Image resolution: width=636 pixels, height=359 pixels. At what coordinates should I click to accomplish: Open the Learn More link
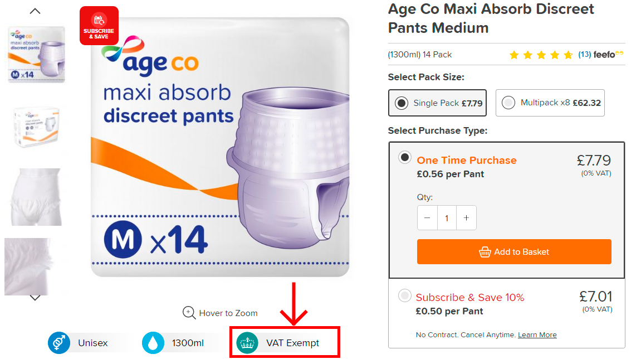[537, 334]
